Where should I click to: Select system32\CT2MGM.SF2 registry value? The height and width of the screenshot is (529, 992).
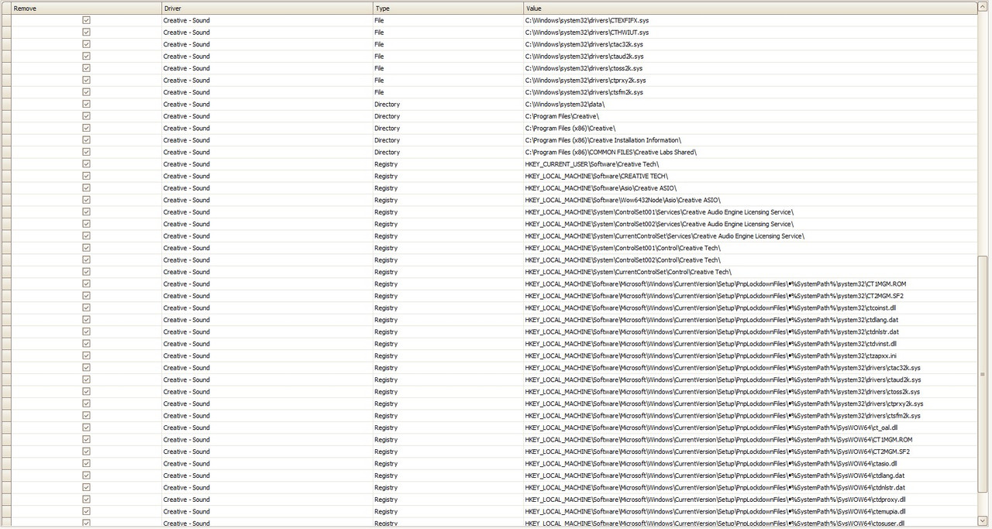tap(750, 296)
